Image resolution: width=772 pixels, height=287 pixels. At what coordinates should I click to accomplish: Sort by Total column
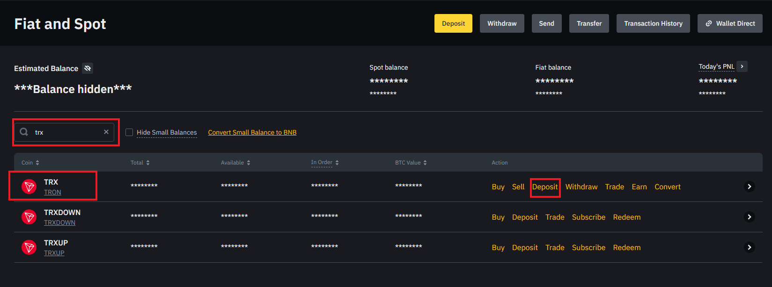coord(140,163)
